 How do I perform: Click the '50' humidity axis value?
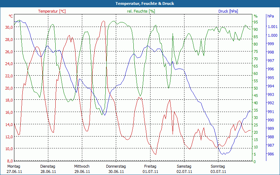[x=256, y=88]
